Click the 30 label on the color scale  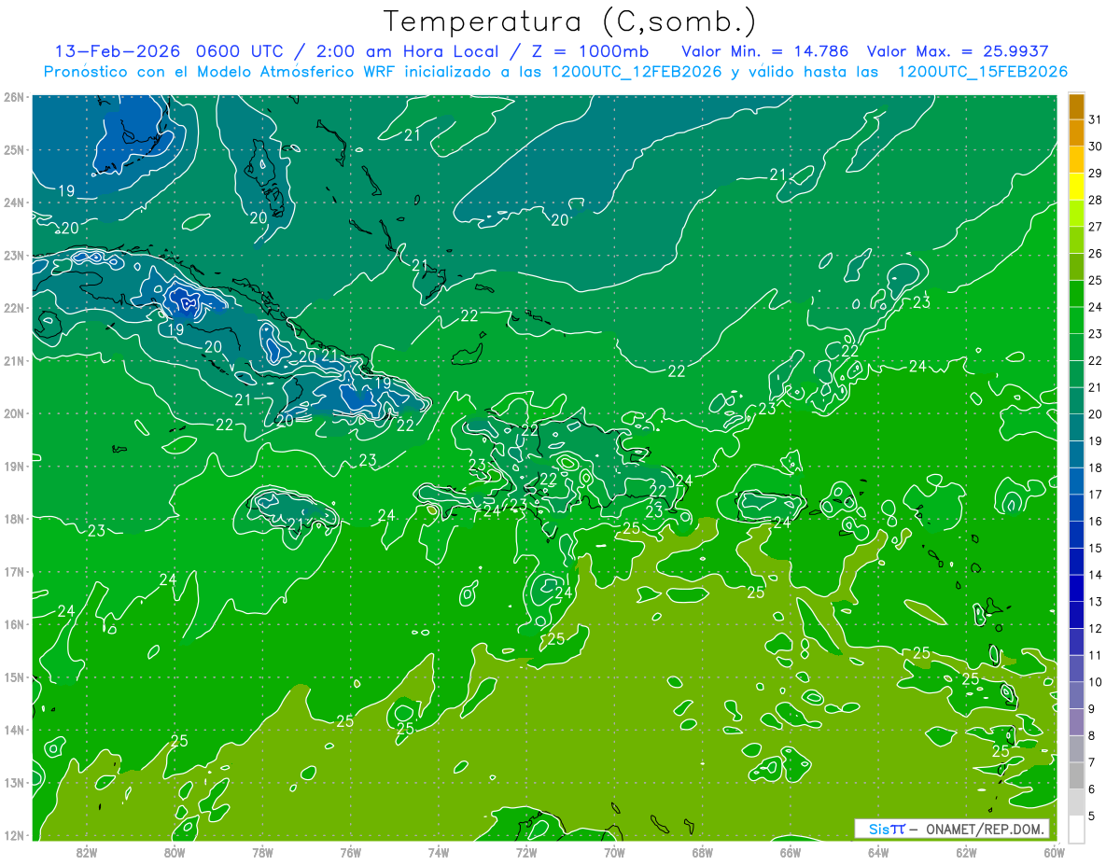tap(1095, 146)
